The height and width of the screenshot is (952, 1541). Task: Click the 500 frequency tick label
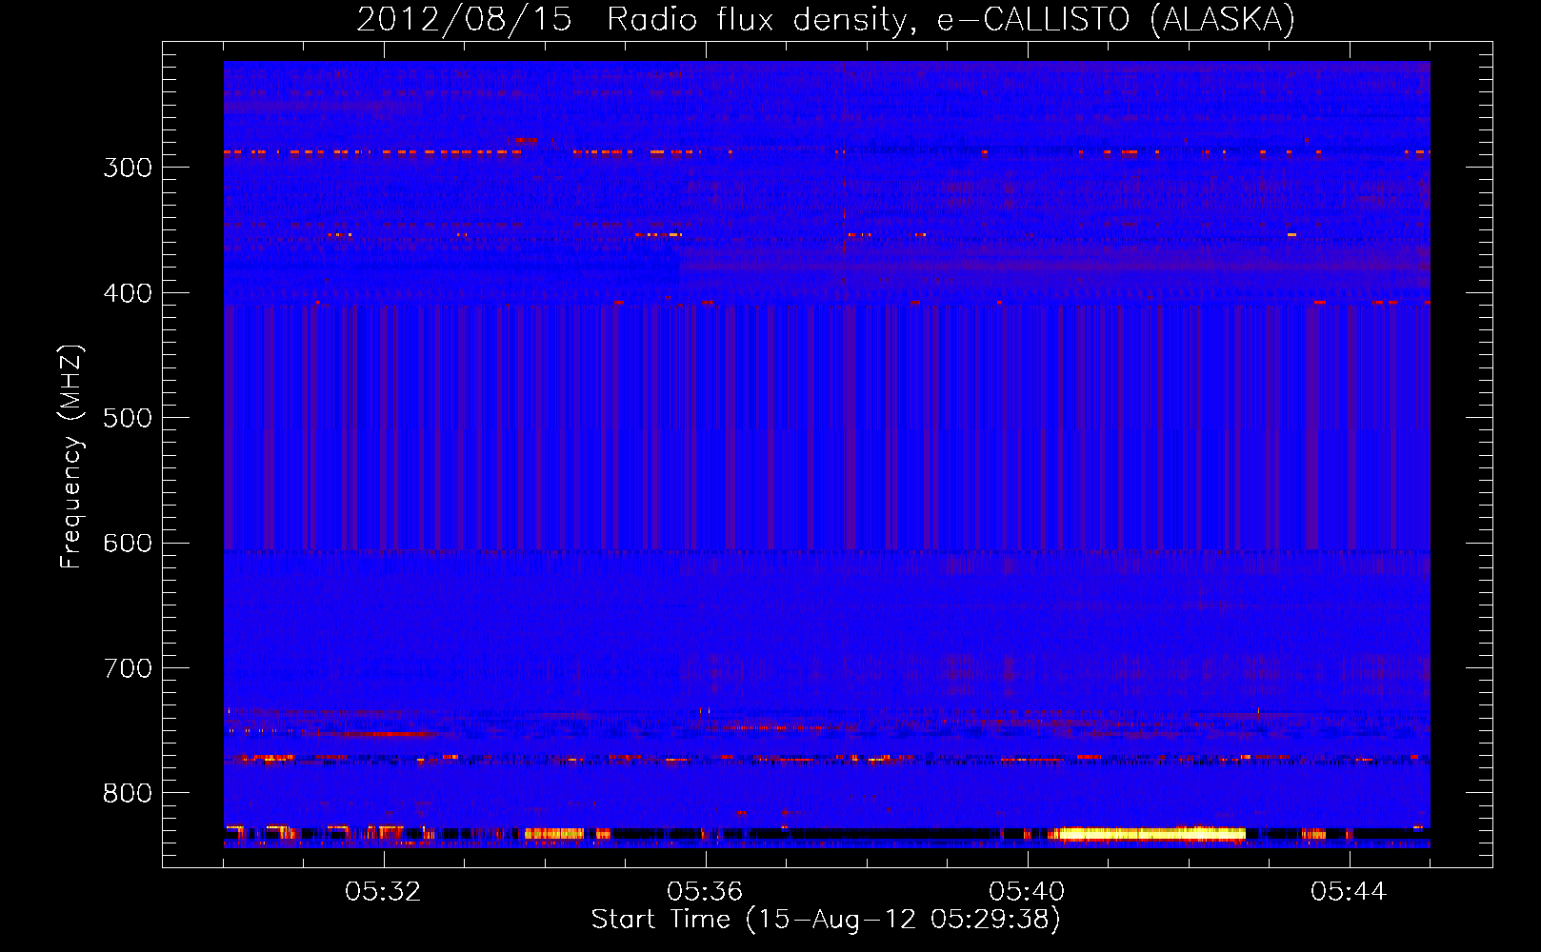(x=128, y=418)
